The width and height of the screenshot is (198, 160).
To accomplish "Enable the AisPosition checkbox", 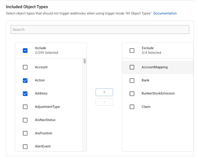I will pos(25,133).
